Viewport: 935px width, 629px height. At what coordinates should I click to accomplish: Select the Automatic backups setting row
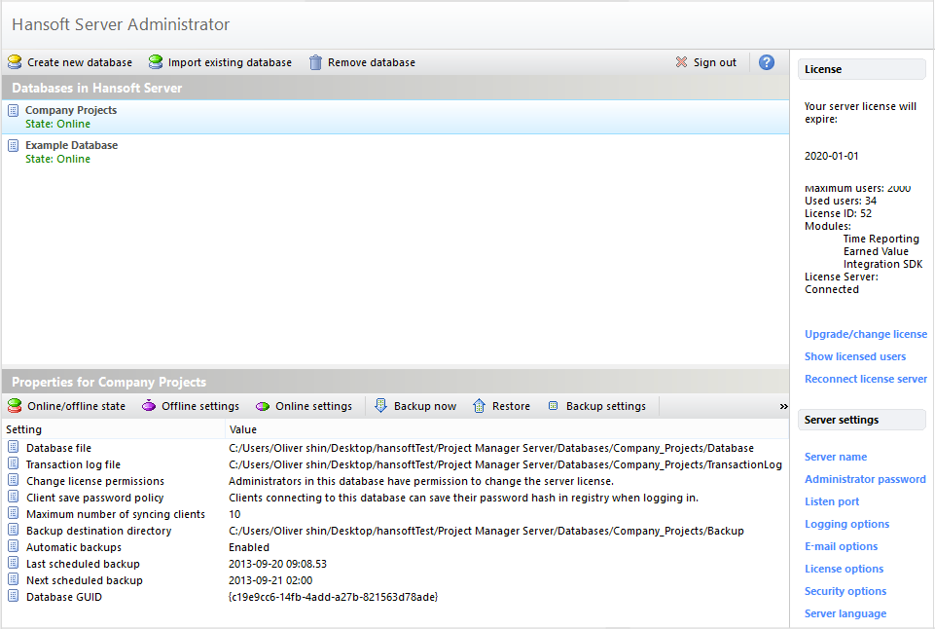(x=395, y=547)
